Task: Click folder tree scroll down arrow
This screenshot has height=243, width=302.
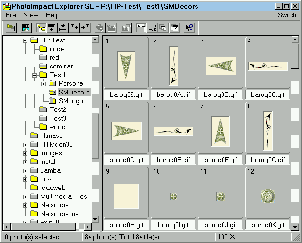Action: click(x=95, y=219)
